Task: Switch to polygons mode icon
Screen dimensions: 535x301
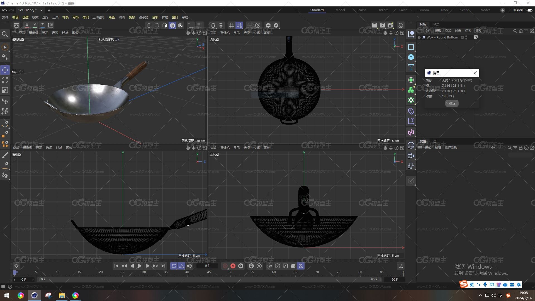Action: [x=165, y=25]
